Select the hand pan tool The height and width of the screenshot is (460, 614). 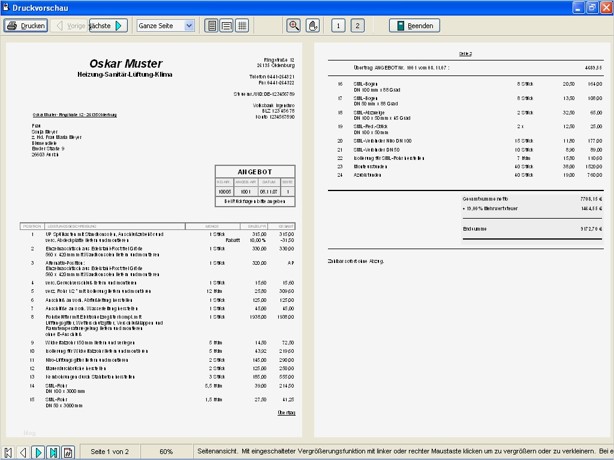[312, 25]
